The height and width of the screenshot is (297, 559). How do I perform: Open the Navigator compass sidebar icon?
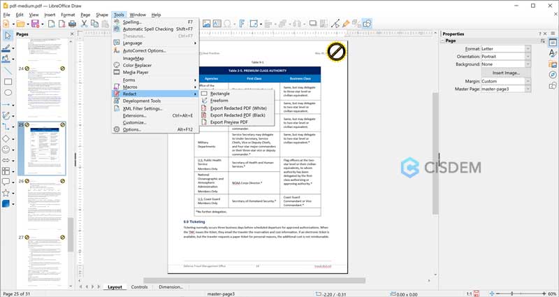click(x=552, y=75)
